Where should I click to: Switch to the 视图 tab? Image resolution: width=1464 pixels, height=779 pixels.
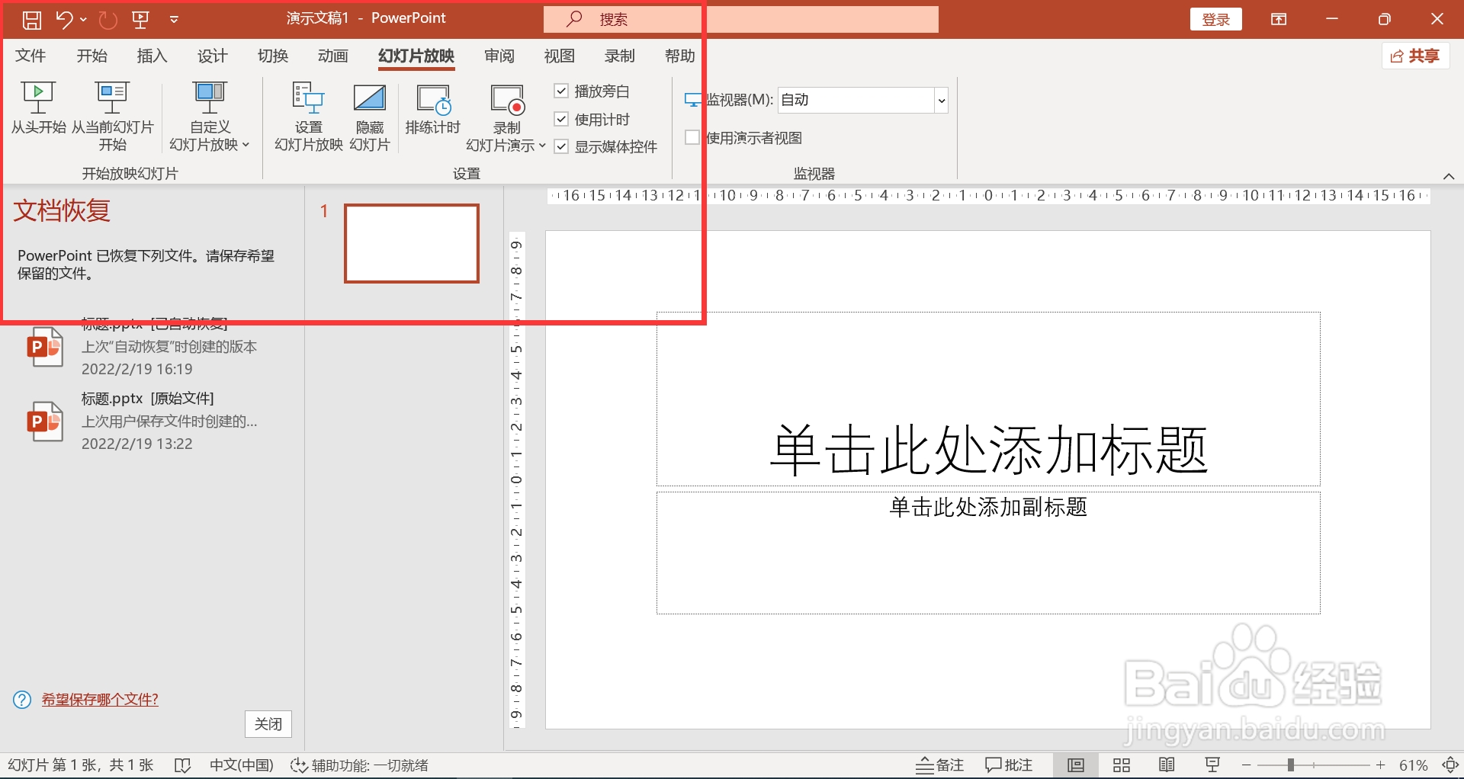(x=559, y=56)
